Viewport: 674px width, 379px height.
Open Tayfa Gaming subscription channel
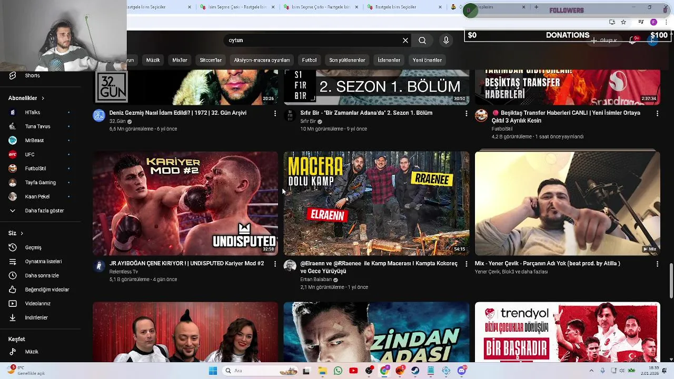point(40,183)
